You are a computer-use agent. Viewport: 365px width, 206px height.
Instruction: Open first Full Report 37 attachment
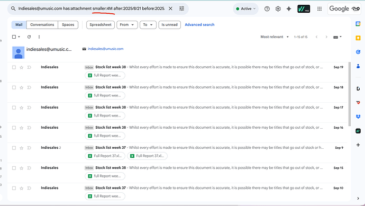(x=105, y=156)
